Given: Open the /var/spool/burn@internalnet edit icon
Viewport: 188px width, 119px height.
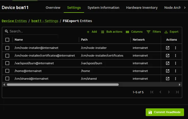Looking at the screenshot, I should [x=167, y=63].
